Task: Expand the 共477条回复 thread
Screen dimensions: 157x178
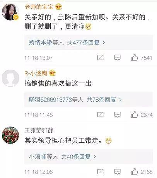Action: pos(86,43)
